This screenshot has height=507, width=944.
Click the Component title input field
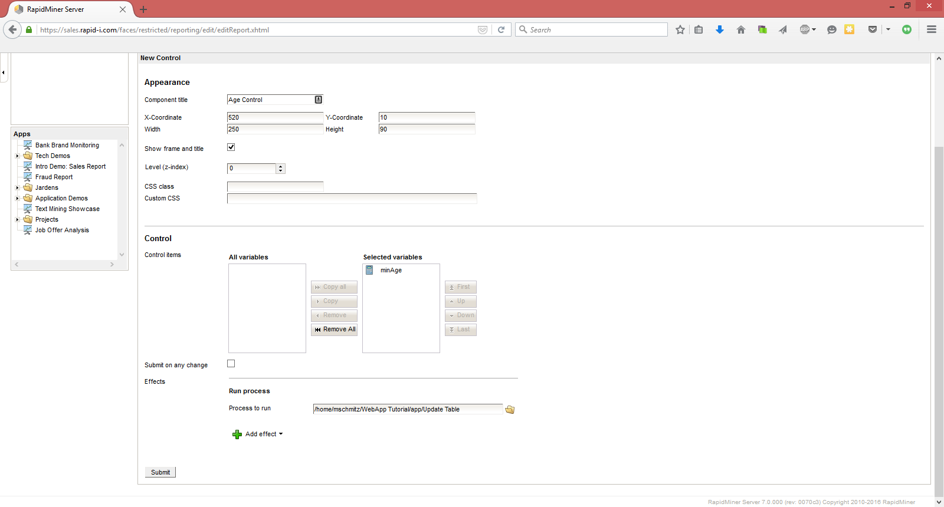pos(270,100)
